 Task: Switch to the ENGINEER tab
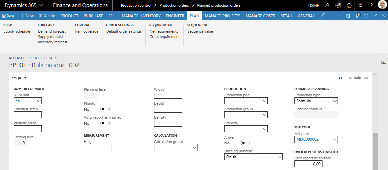pos(175,16)
